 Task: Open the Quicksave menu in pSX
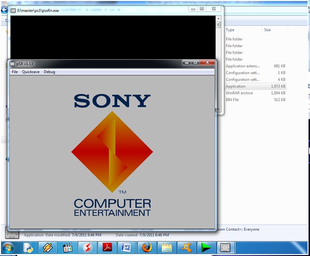(x=31, y=72)
